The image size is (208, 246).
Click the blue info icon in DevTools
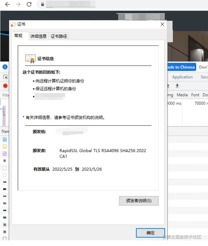click(x=5, y=67)
